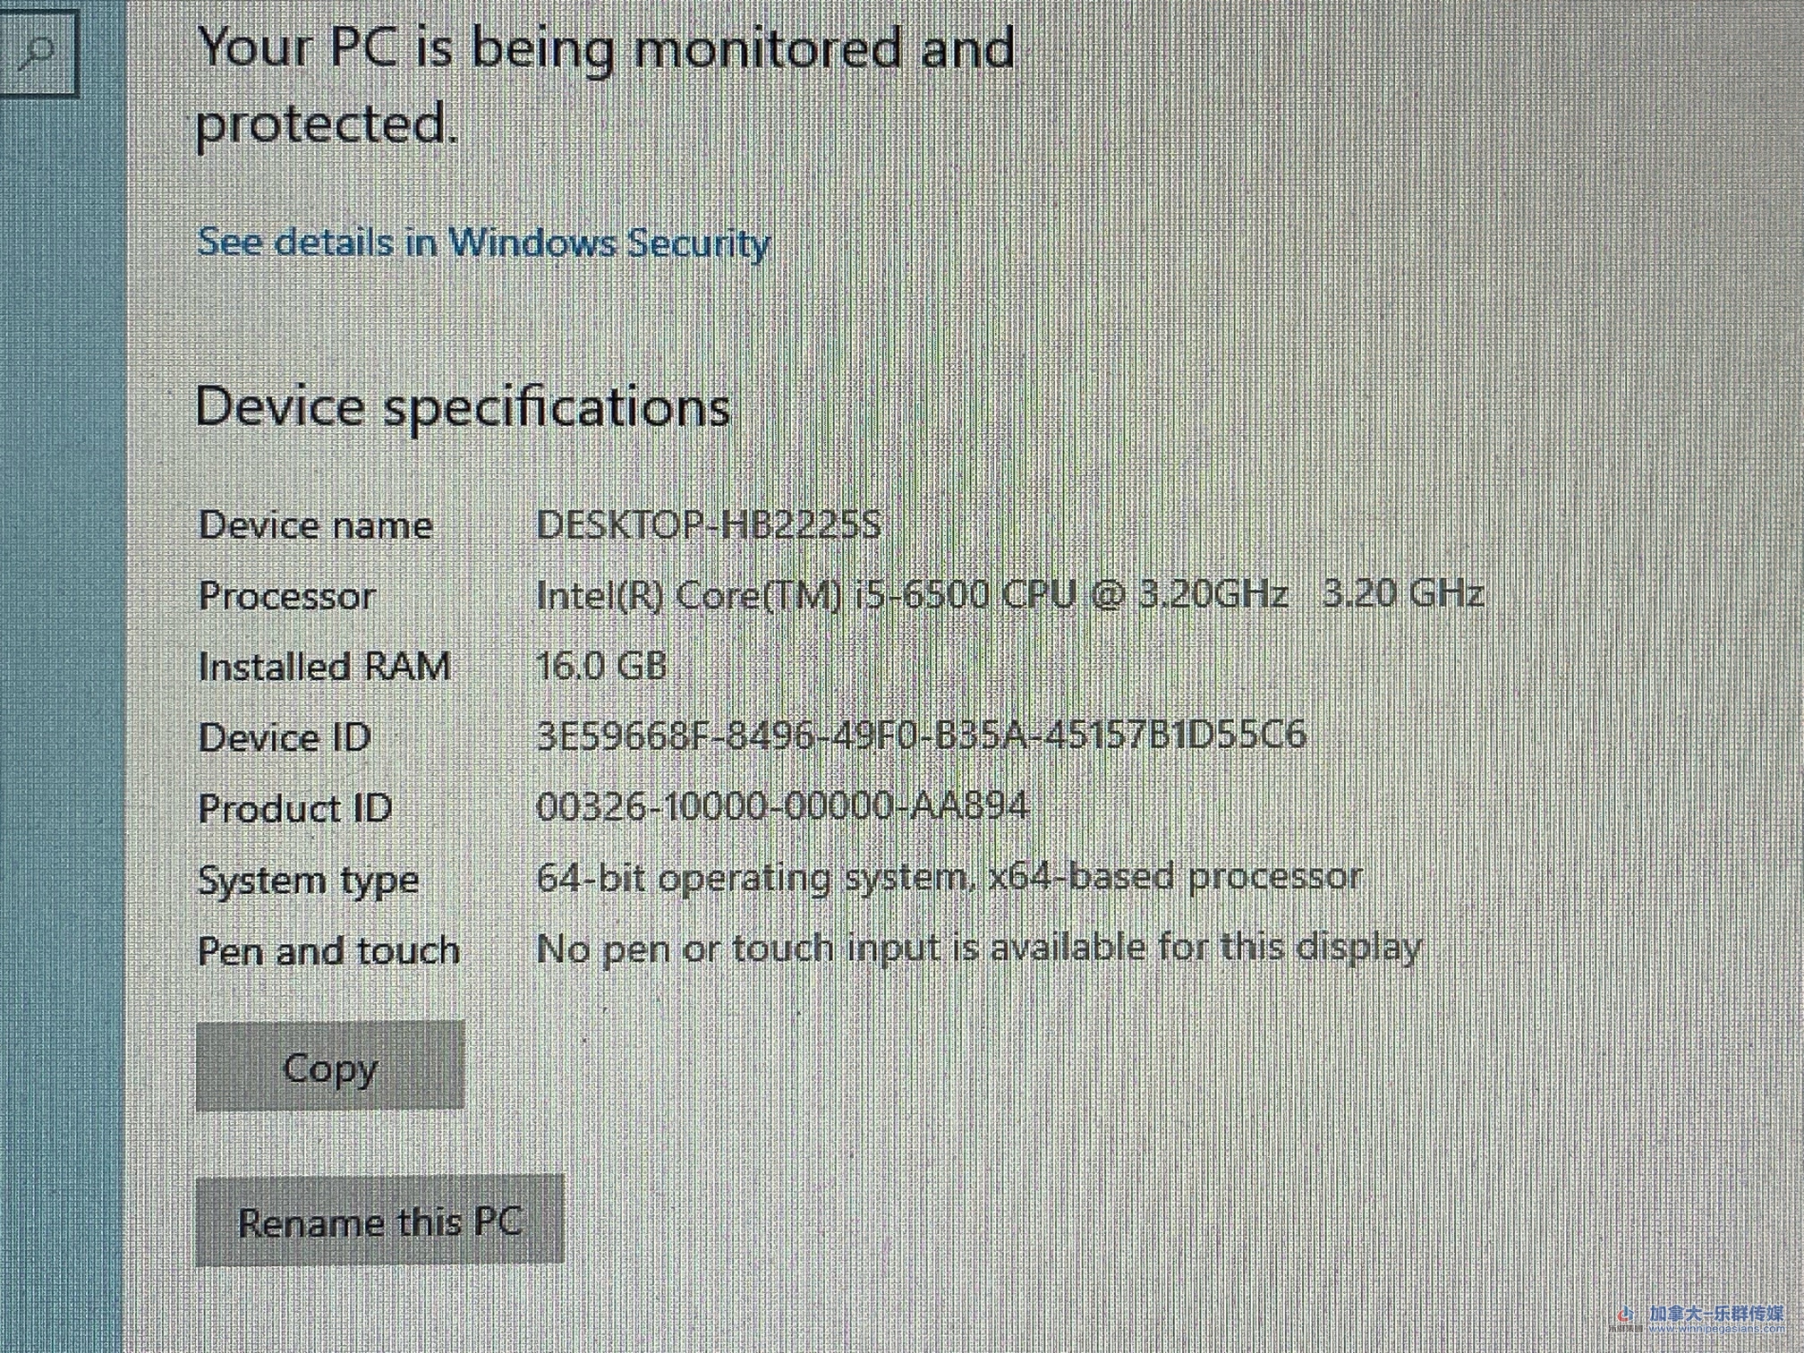The width and height of the screenshot is (1804, 1353).
Task: Click the search magnifier icon
Action: tap(39, 52)
